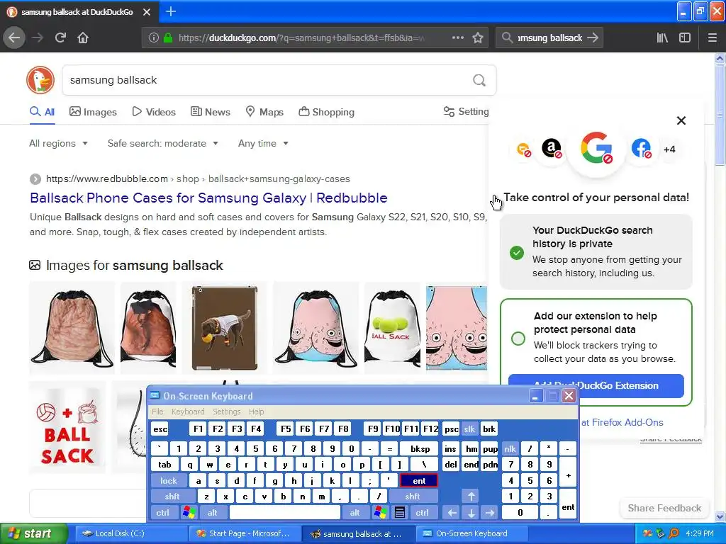Viewport: 726px width, 544px height.
Task: Toggle the caps lock key on On-Screen Keyboard
Action: click(x=169, y=481)
